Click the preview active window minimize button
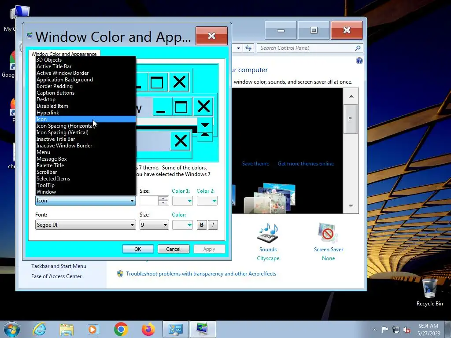This screenshot has height=338, width=451. coord(161,107)
